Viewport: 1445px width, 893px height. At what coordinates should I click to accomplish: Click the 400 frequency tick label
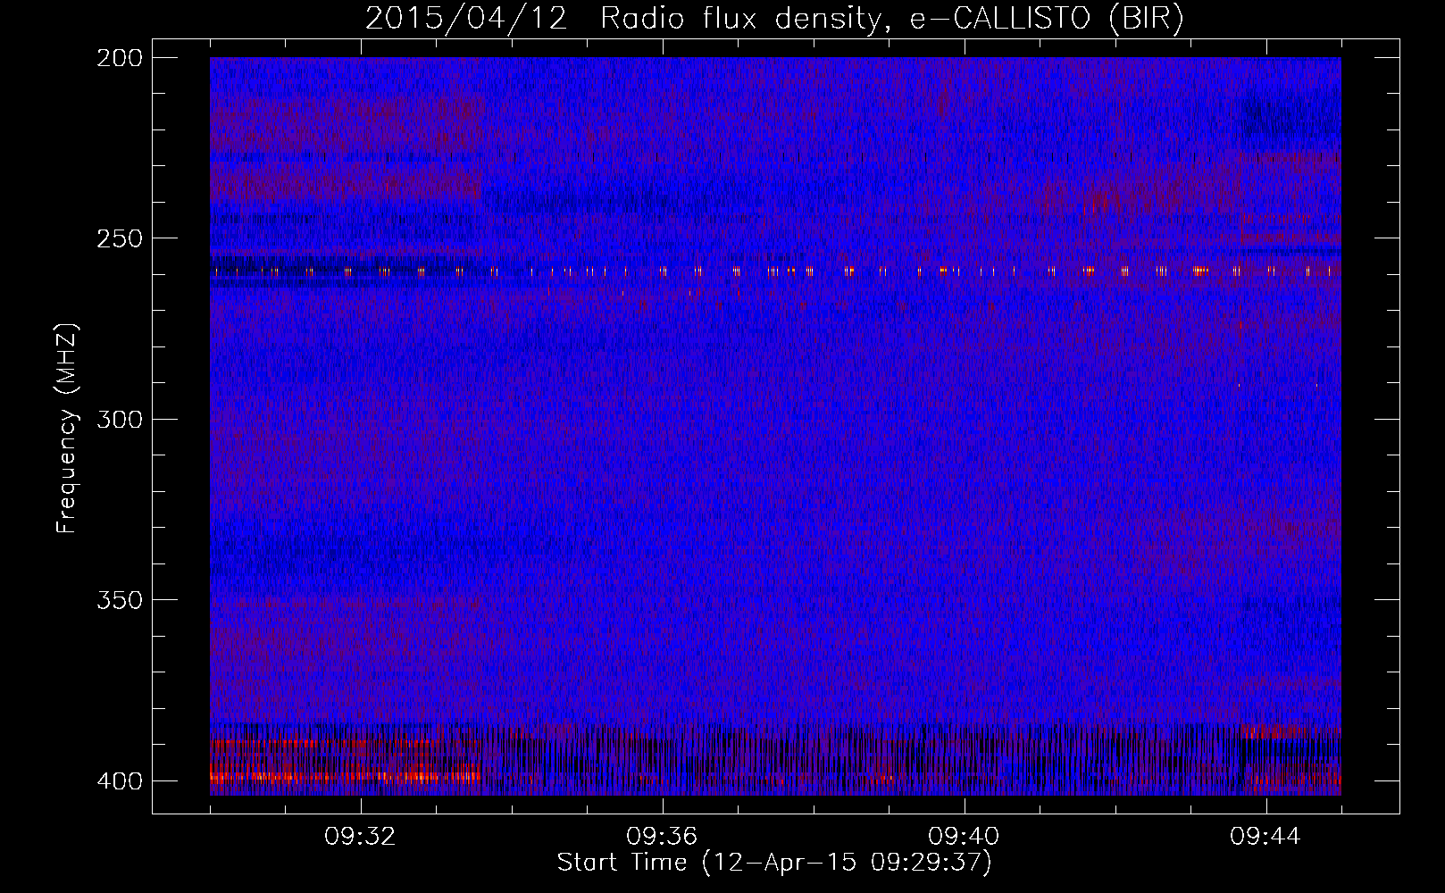[x=120, y=780]
